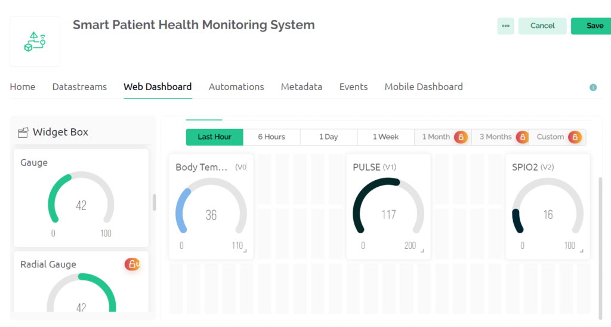
Task: Switch time range to 6 Hours
Action: point(271,137)
